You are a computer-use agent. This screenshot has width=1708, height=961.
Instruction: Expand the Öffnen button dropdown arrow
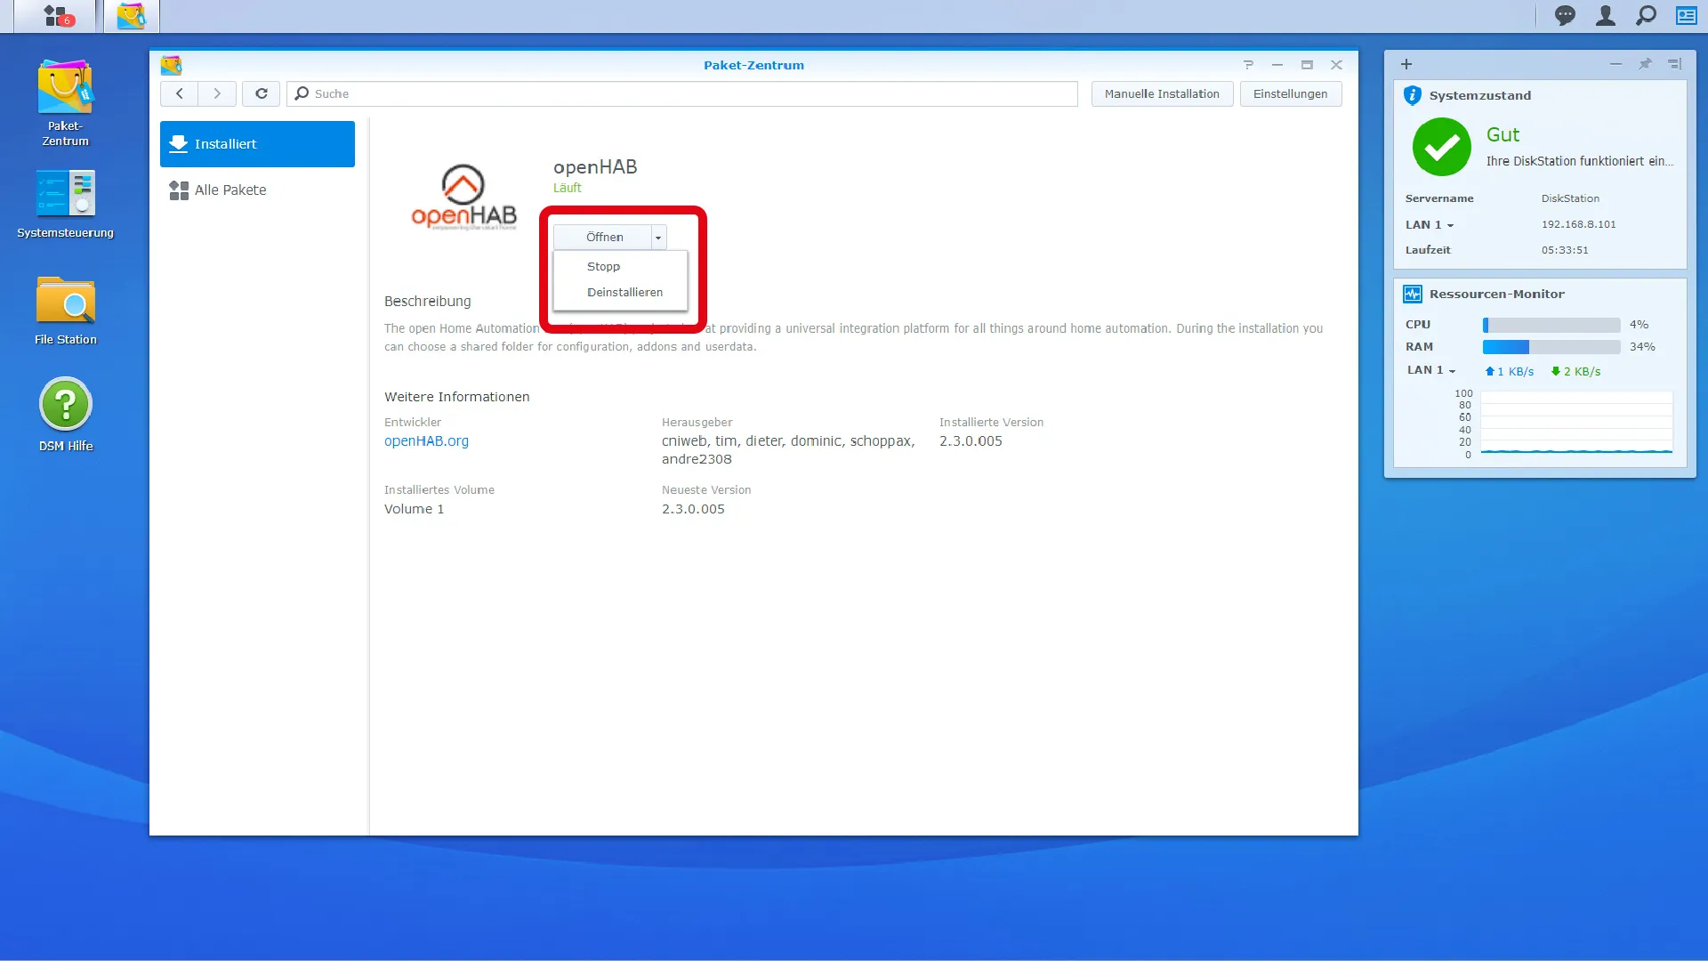(x=658, y=238)
